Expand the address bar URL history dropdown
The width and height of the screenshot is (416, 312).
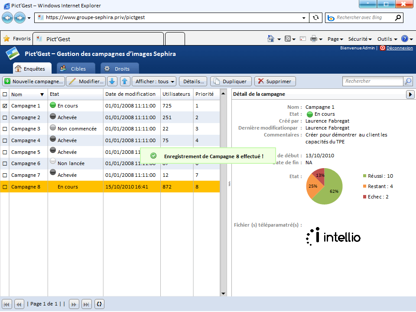coord(304,18)
